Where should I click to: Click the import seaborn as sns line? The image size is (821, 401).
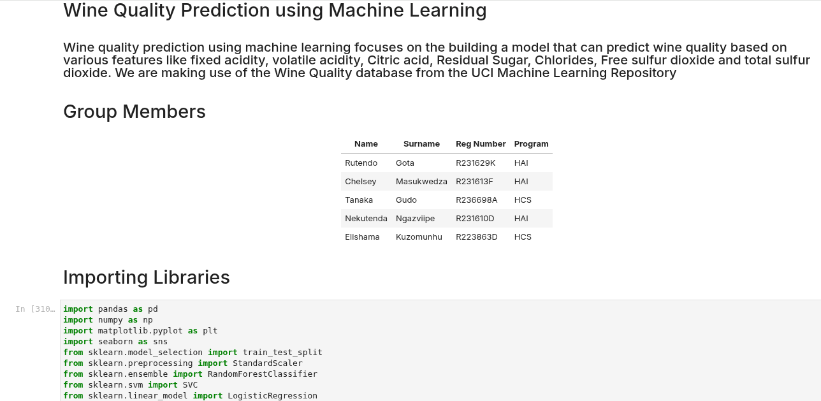115,342
